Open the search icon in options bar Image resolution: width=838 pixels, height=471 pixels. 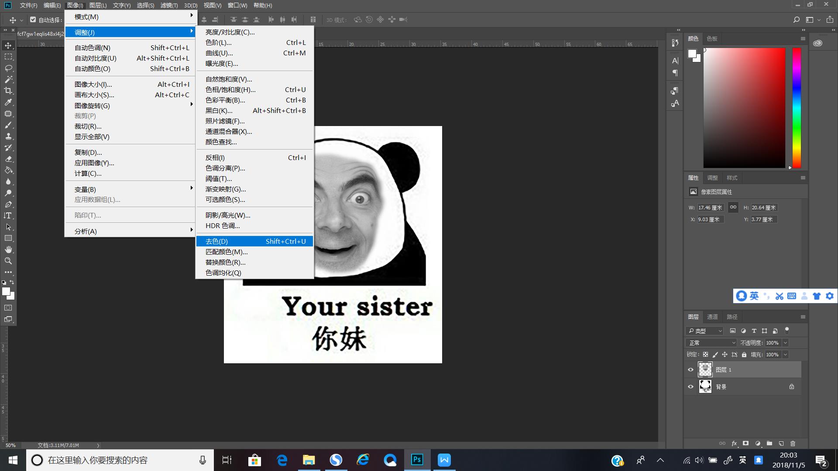797,20
